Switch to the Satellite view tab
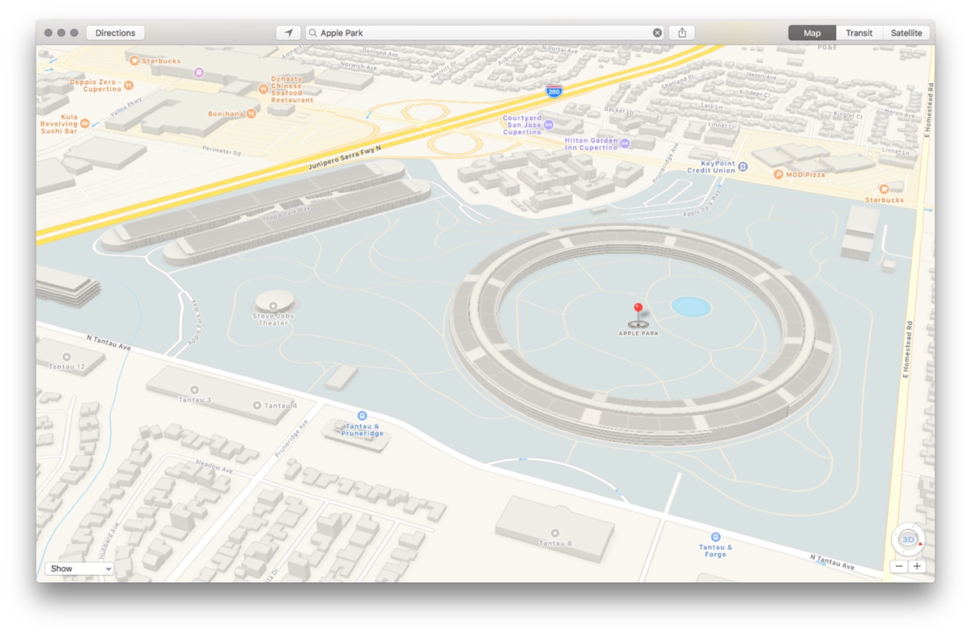 (x=906, y=33)
